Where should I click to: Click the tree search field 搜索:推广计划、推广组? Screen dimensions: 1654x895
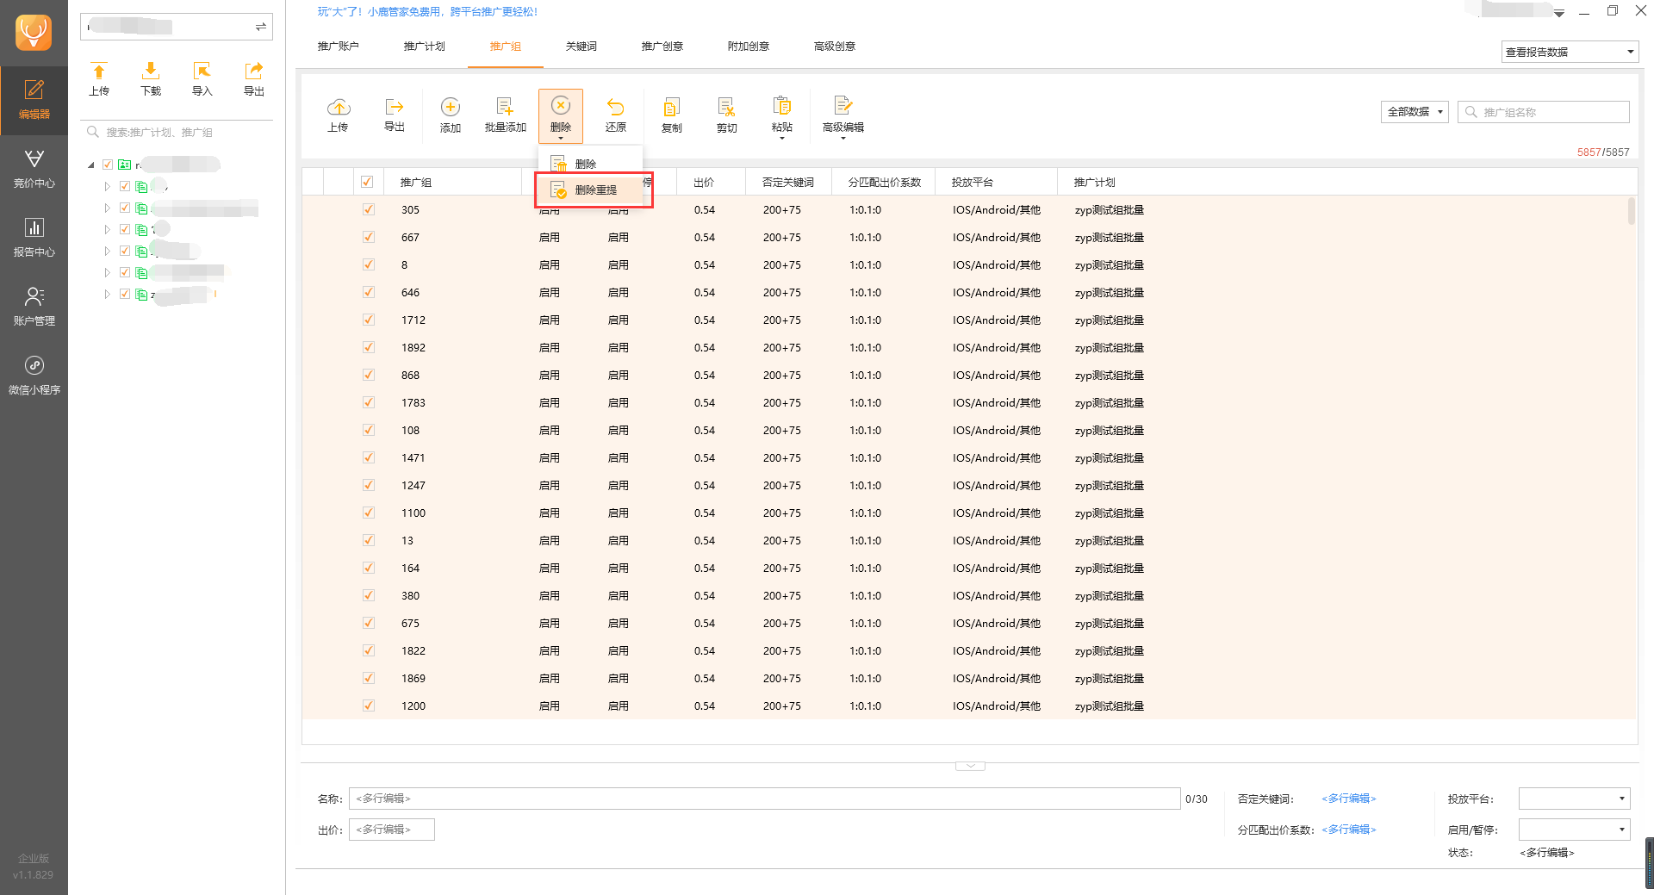point(177,132)
